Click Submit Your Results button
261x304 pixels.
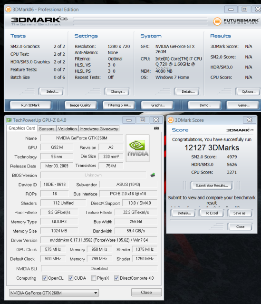pyautogui.click(x=212, y=186)
